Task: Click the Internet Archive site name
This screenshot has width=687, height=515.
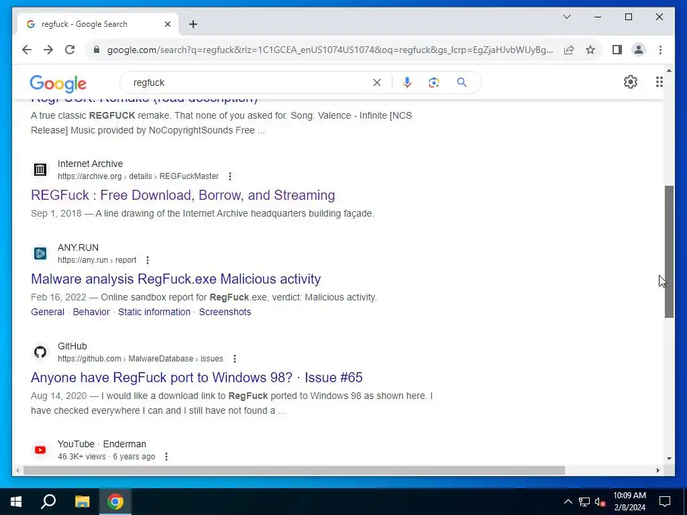Action: [x=91, y=164]
